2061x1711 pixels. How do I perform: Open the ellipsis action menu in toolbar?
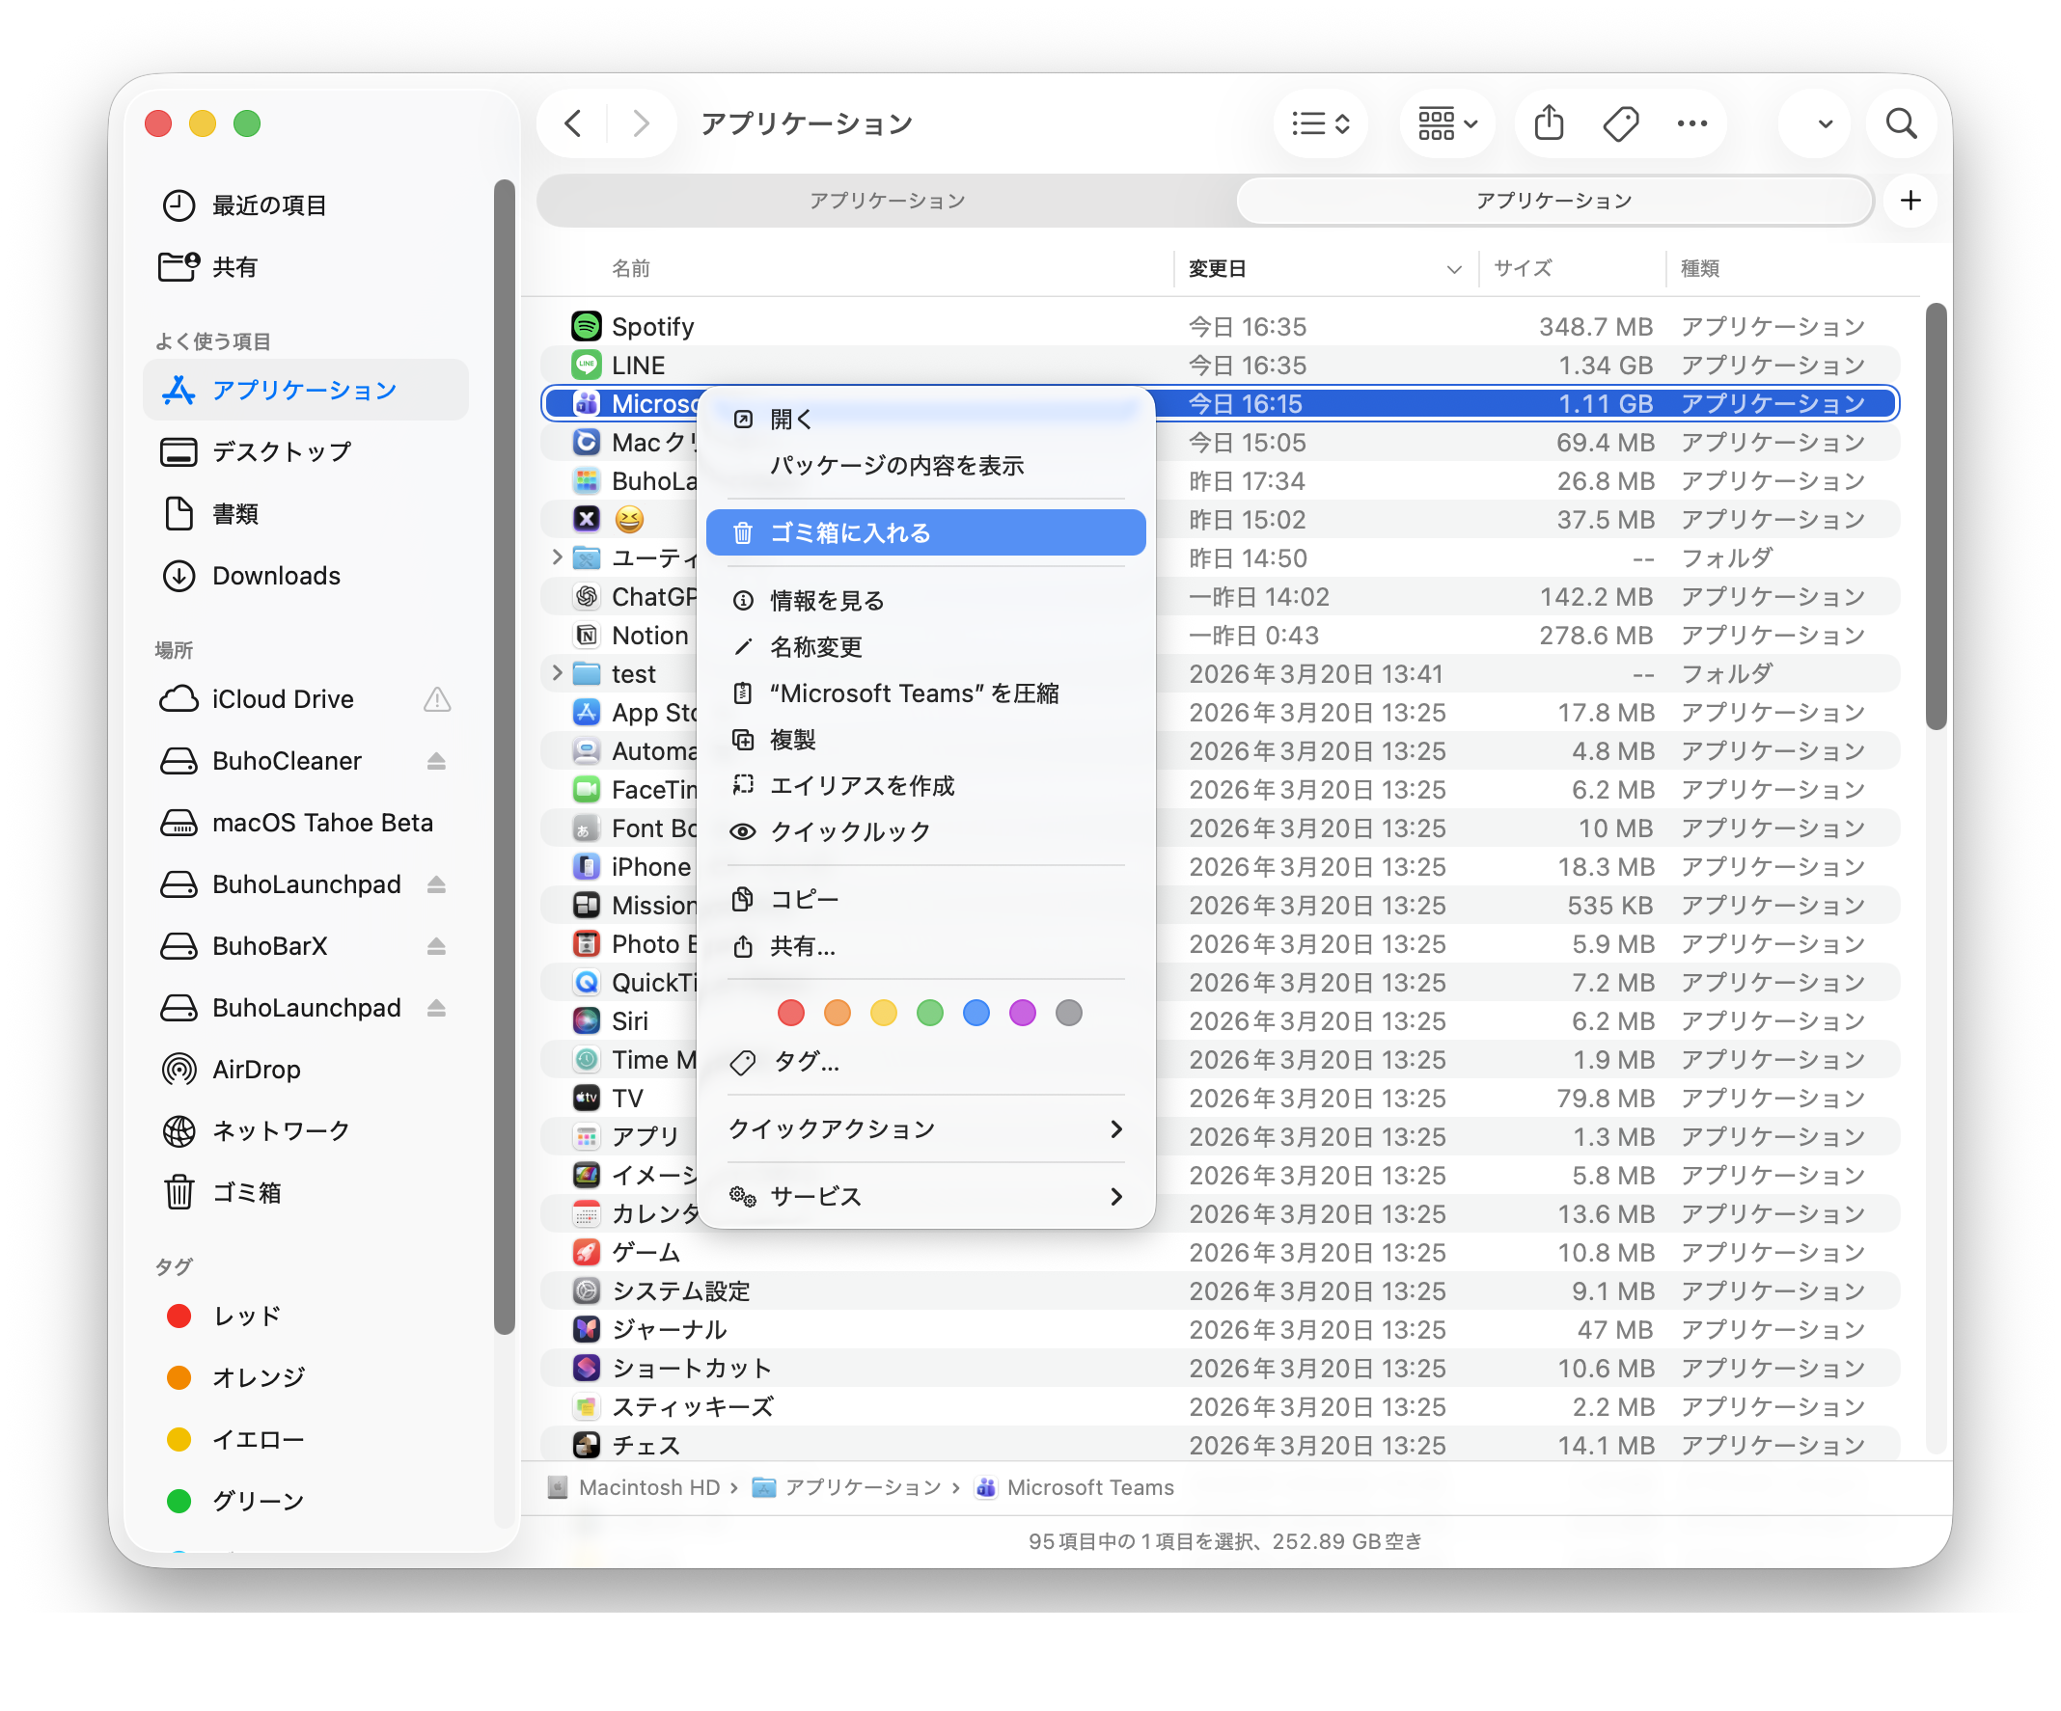pos(1692,123)
